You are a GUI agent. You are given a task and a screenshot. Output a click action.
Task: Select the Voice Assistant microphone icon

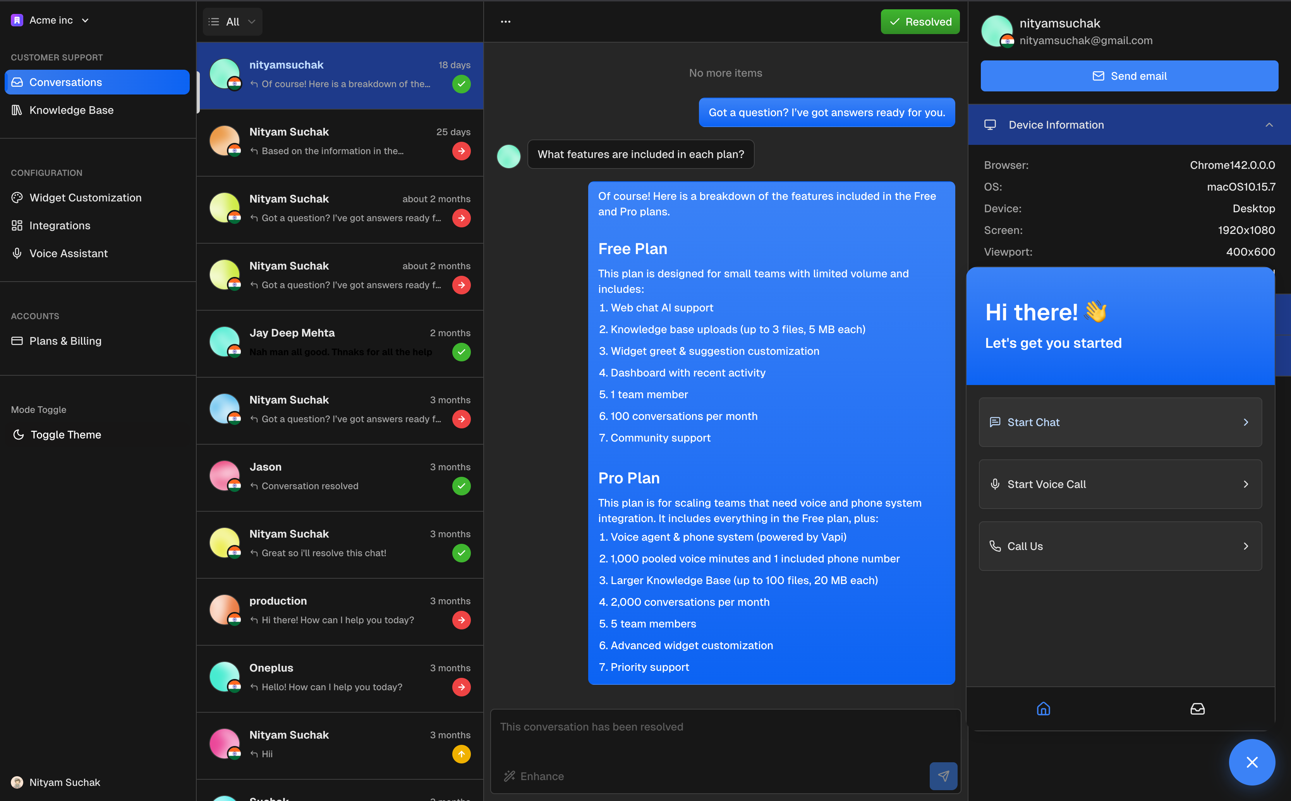click(x=18, y=253)
